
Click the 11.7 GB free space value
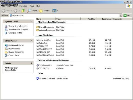(x=108, y=40)
